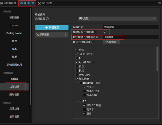Uncheck the 缓动系统 checkbox
Viewport: 162px width, 125px height.
click(77, 79)
